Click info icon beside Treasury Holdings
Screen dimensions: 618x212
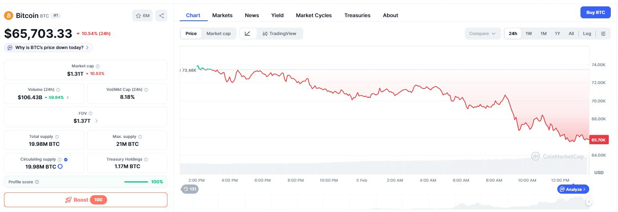(x=146, y=159)
